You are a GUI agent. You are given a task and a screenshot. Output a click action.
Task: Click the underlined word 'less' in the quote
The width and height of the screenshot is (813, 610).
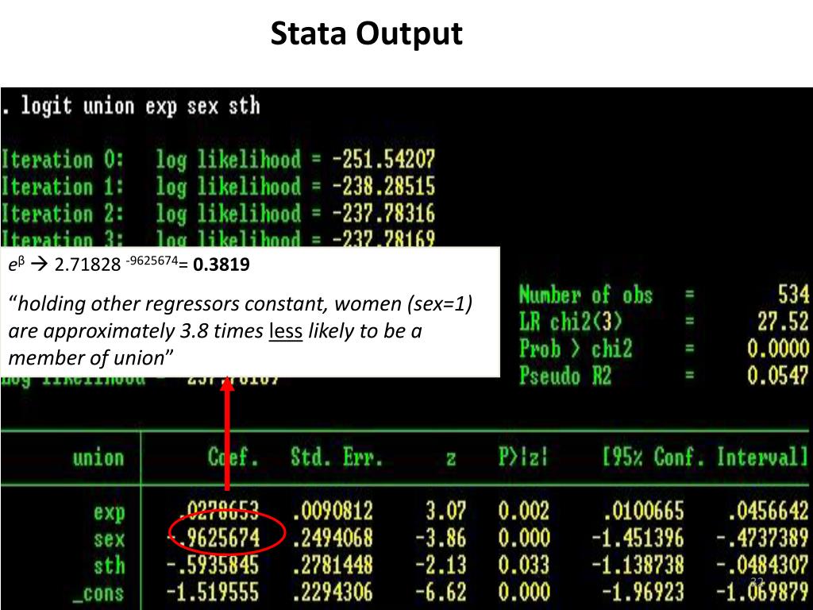[286, 331]
